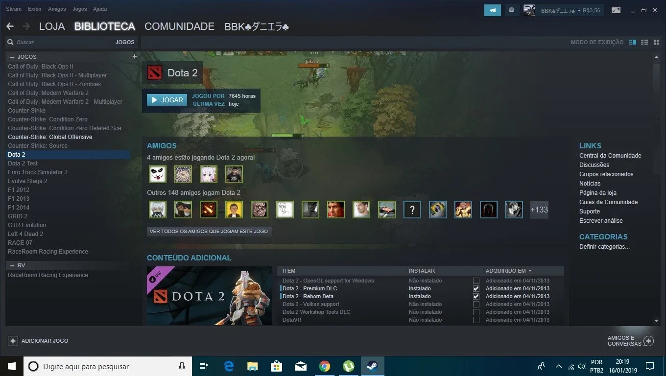Image resolution: width=666 pixels, height=376 pixels.
Task: Open Central da Comunidade link
Action: pos(610,156)
